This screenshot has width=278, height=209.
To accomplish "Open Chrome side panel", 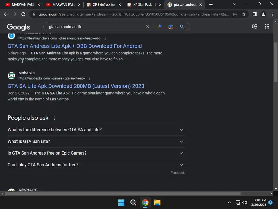I will click(255, 14).
